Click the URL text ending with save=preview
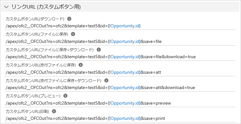Image resolution: width=241 pixels, height=124 pixels. [88, 103]
